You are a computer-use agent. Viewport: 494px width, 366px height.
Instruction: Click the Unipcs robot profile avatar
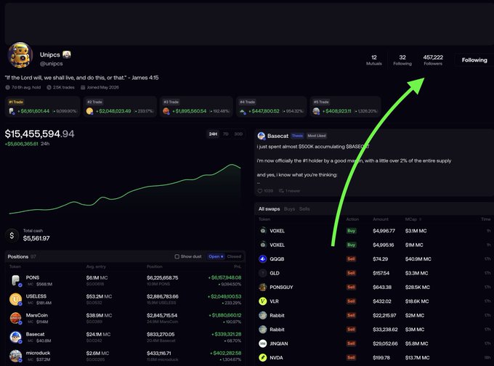(20, 55)
